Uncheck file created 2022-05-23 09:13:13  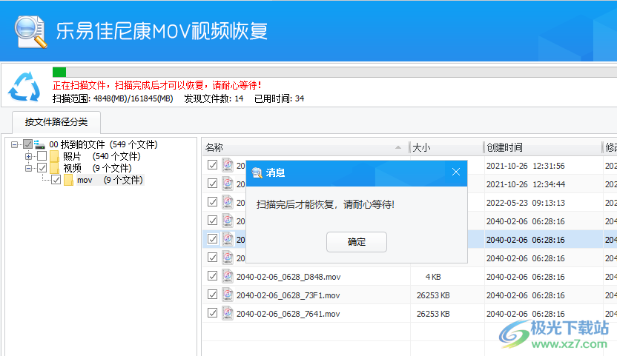tap(213, 201)
